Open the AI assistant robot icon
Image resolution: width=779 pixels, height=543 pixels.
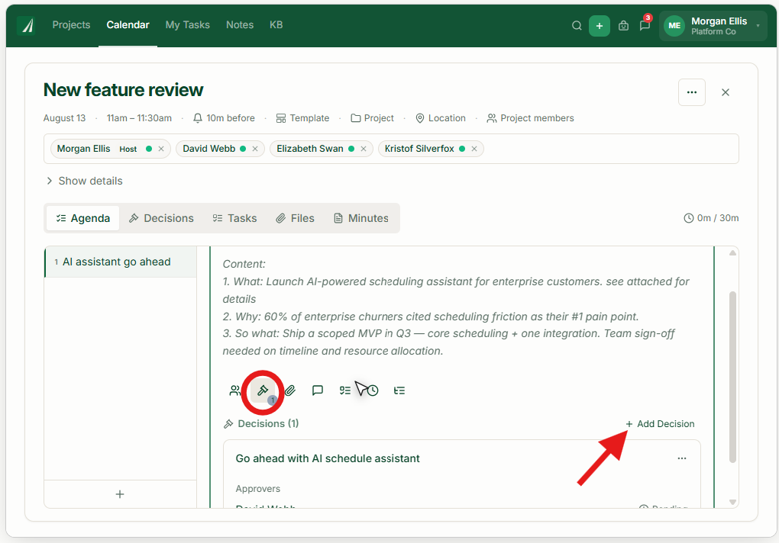click(x=623, y=25)
